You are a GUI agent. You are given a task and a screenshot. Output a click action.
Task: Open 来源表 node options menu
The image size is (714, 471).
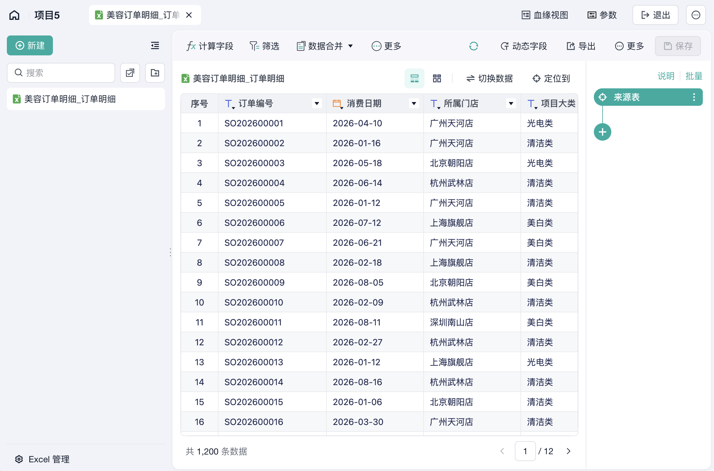694,97
